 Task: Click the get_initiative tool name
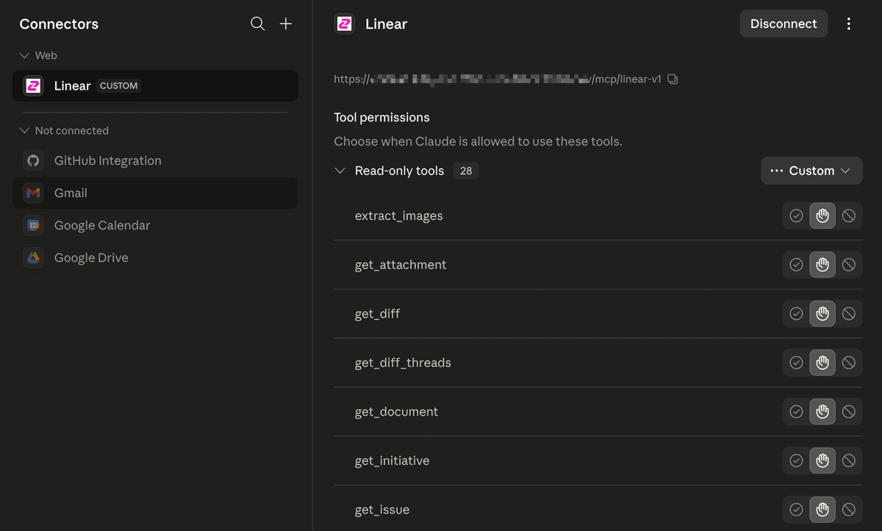[x=392, y=460]
